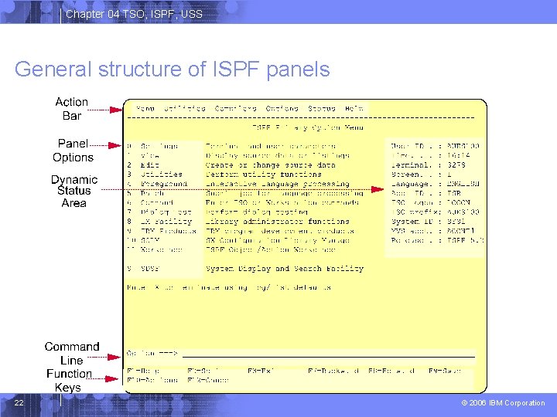
Task: Click 'Perform utility functions' description
Action: (264, 175)
